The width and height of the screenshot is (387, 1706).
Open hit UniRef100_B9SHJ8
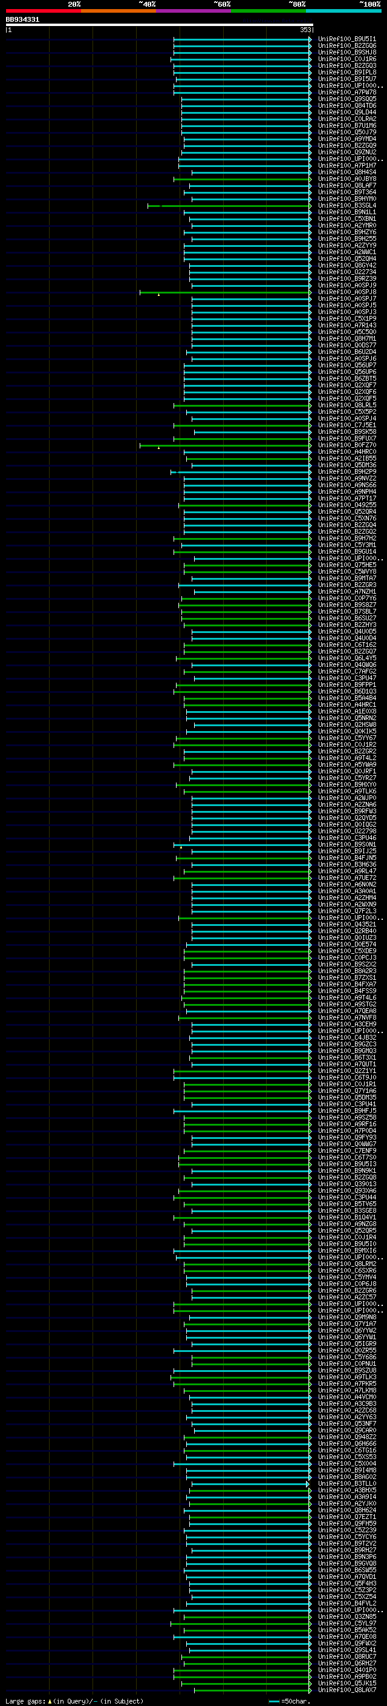click(346, 52)
